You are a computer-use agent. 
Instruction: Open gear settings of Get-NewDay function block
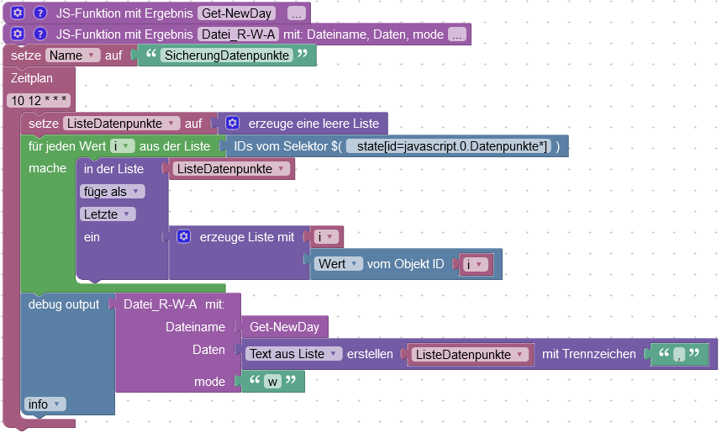[x=18, y=13]
